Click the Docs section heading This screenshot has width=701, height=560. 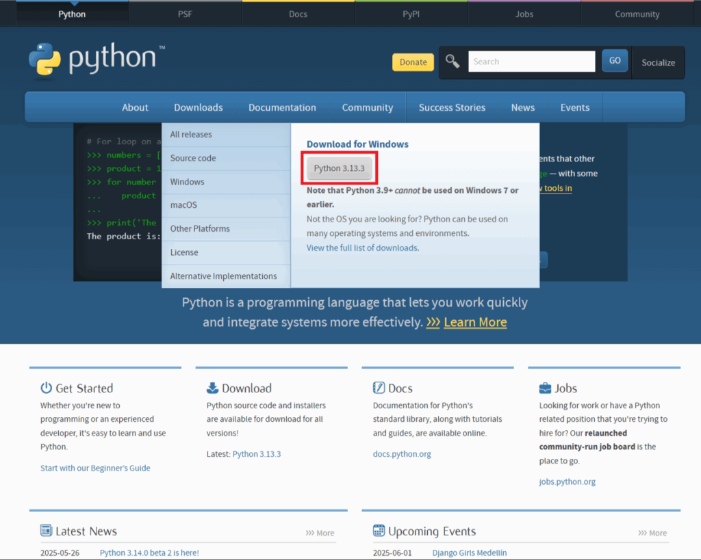click(400, 388)
